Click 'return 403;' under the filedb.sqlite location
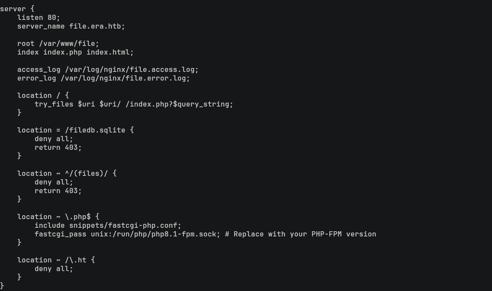Screen dimensions: 492x291 [58, 147]
